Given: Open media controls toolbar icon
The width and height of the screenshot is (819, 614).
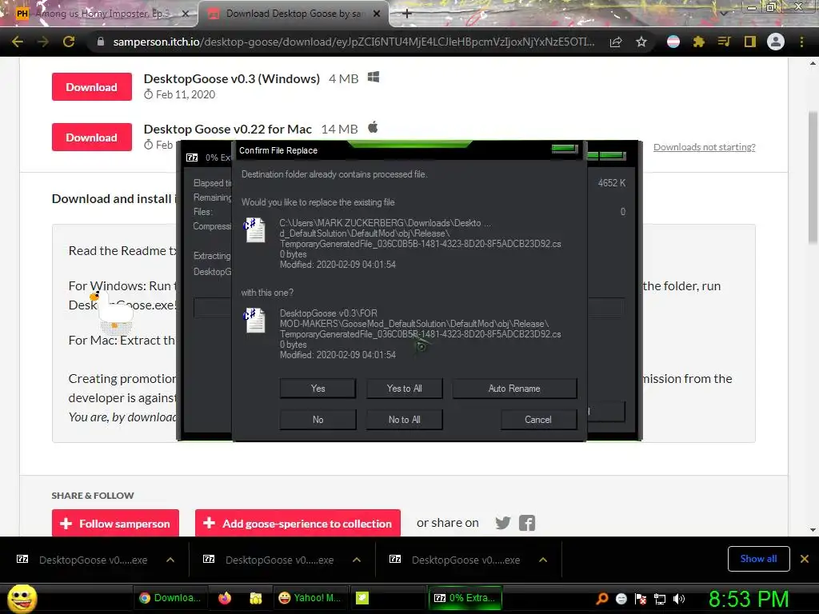Looking at the screenshot, I should [724, 42].
